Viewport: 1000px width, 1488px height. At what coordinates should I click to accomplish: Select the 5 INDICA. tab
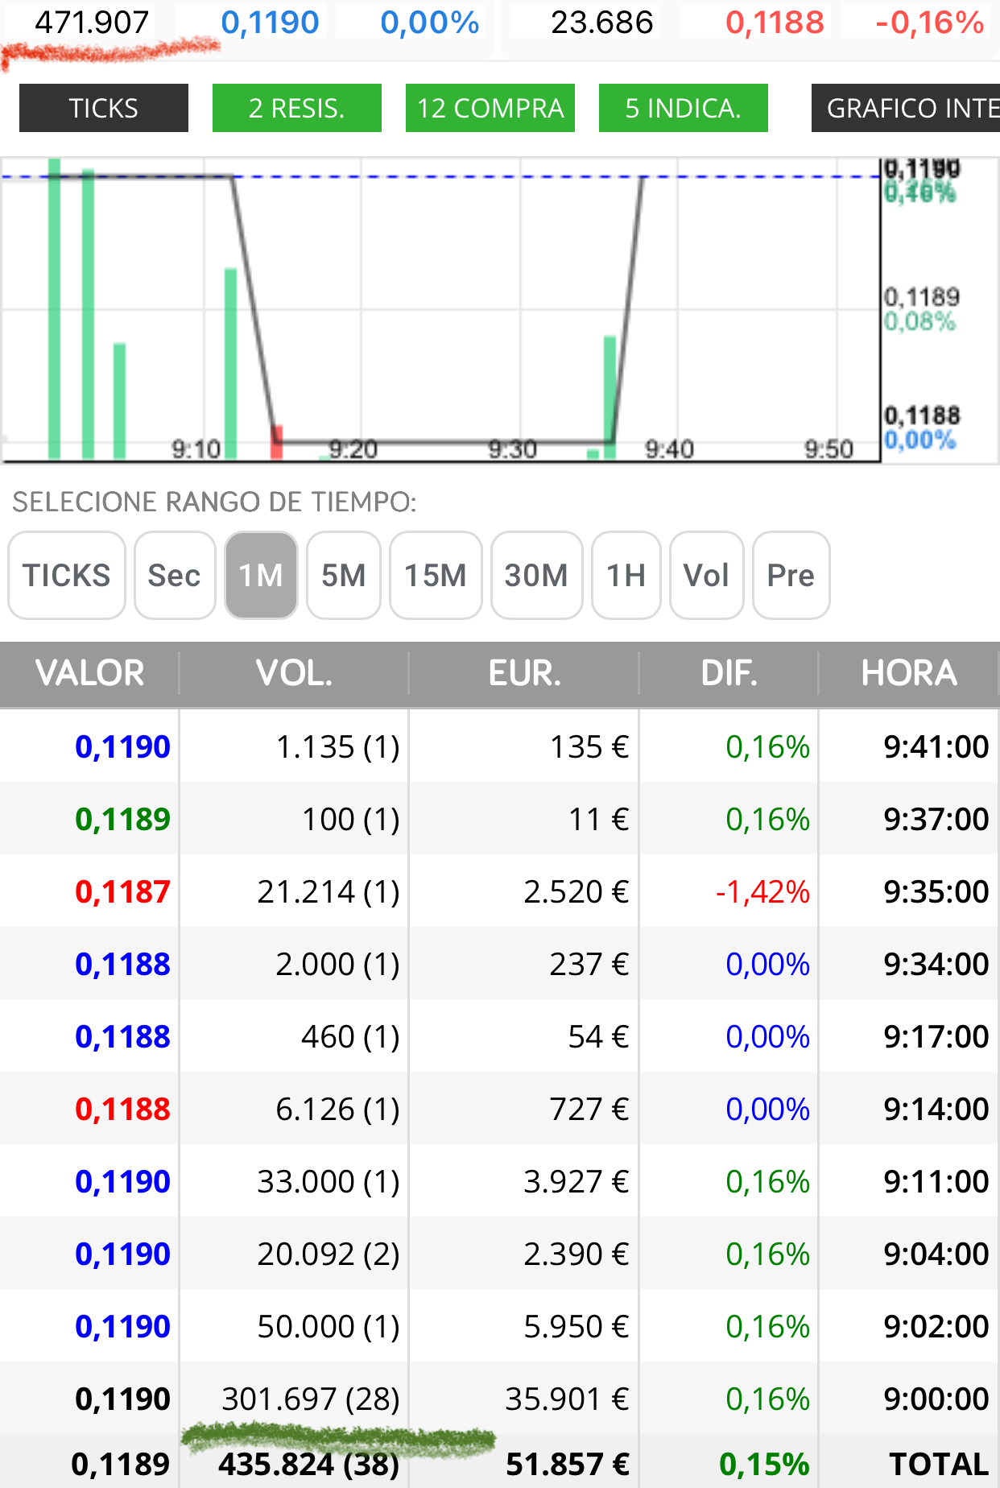coord(684,108)
